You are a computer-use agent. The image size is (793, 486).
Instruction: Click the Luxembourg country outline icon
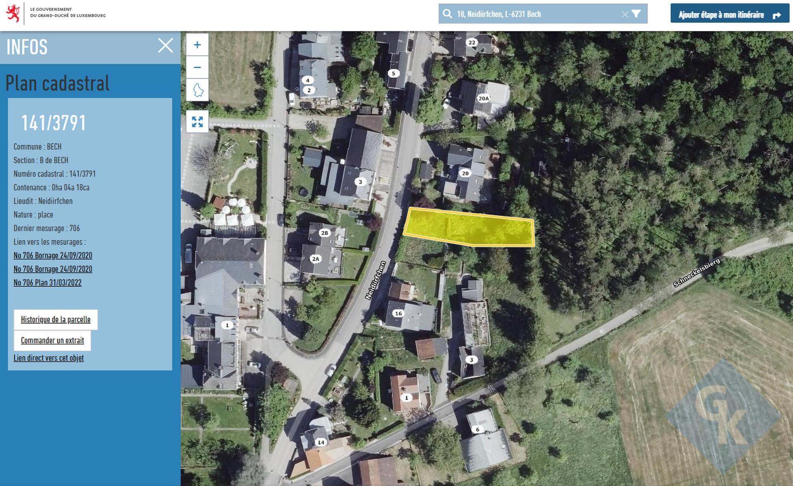[197, 90]
